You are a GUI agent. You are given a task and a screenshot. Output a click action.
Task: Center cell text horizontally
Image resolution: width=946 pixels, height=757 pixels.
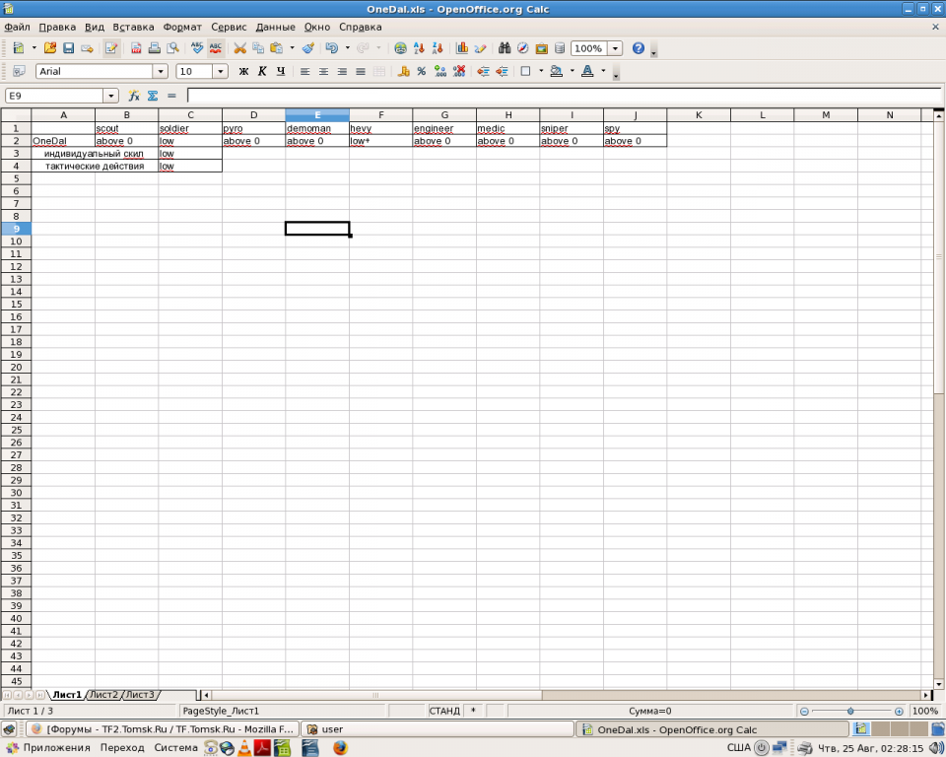tap(324, 71)
